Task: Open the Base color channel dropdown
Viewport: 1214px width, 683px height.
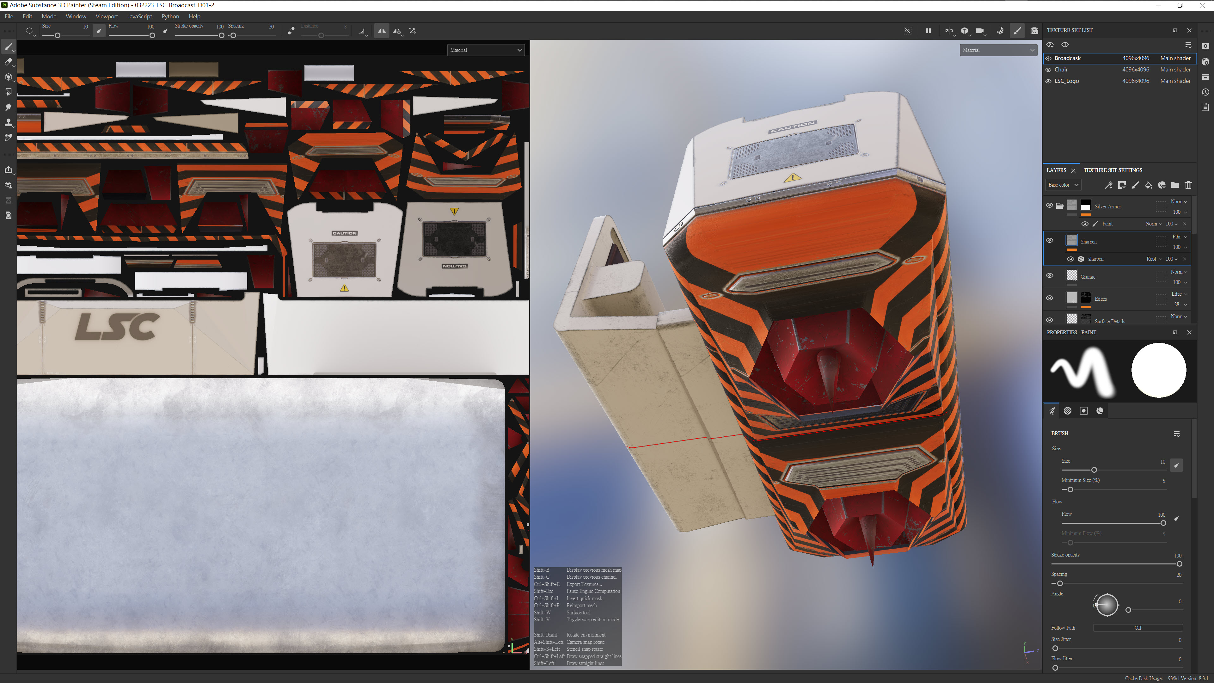Action: tap(1063, 185)
